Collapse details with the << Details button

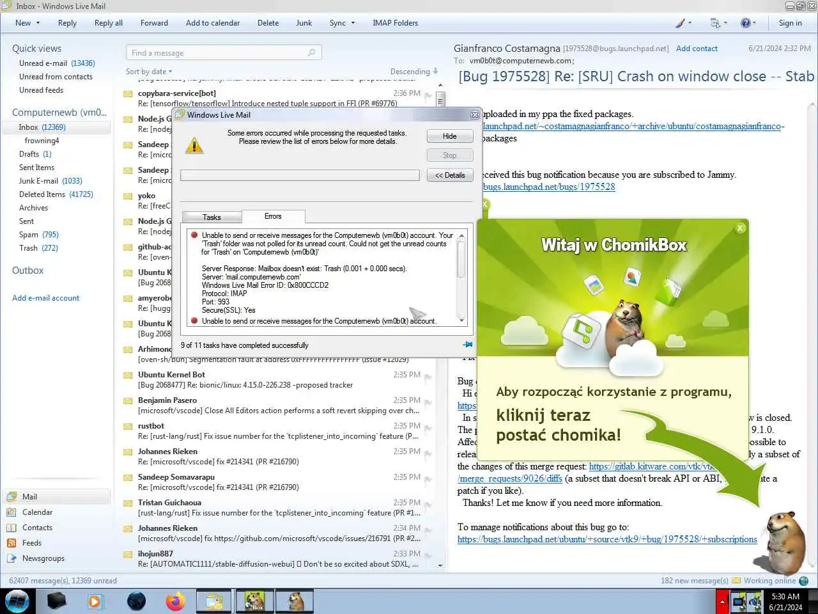[x=450, y=175]
